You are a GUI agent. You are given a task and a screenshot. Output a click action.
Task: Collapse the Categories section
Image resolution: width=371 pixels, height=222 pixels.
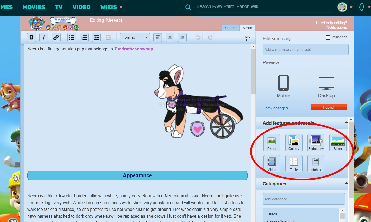346,183
